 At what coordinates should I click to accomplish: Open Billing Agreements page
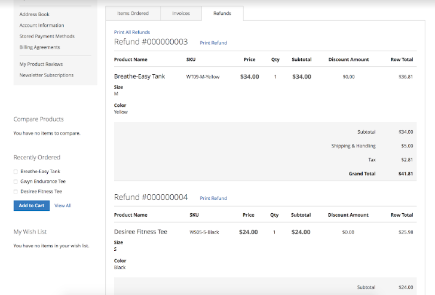pyautogui.click(x=39, y=47)
